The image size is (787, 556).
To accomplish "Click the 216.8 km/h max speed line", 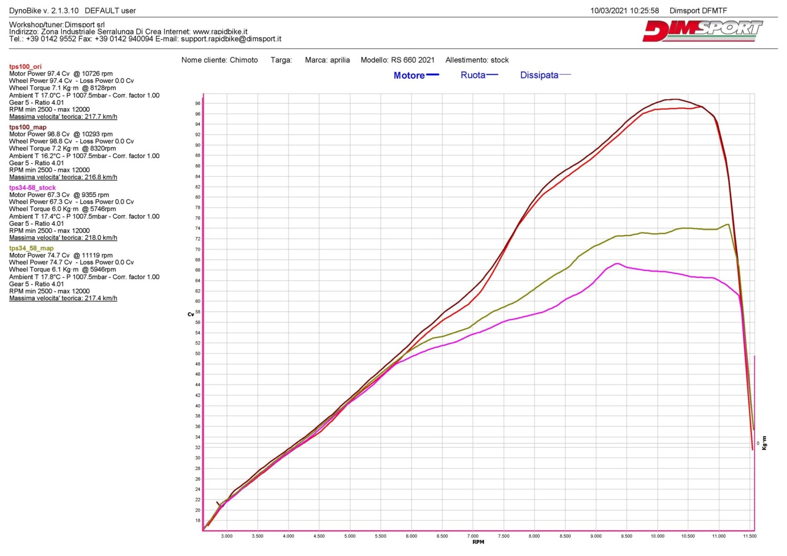I will (x=63, y=177).
